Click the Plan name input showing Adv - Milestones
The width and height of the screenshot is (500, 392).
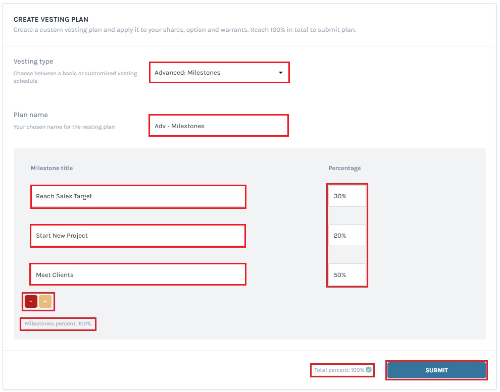tap(218, 126)
